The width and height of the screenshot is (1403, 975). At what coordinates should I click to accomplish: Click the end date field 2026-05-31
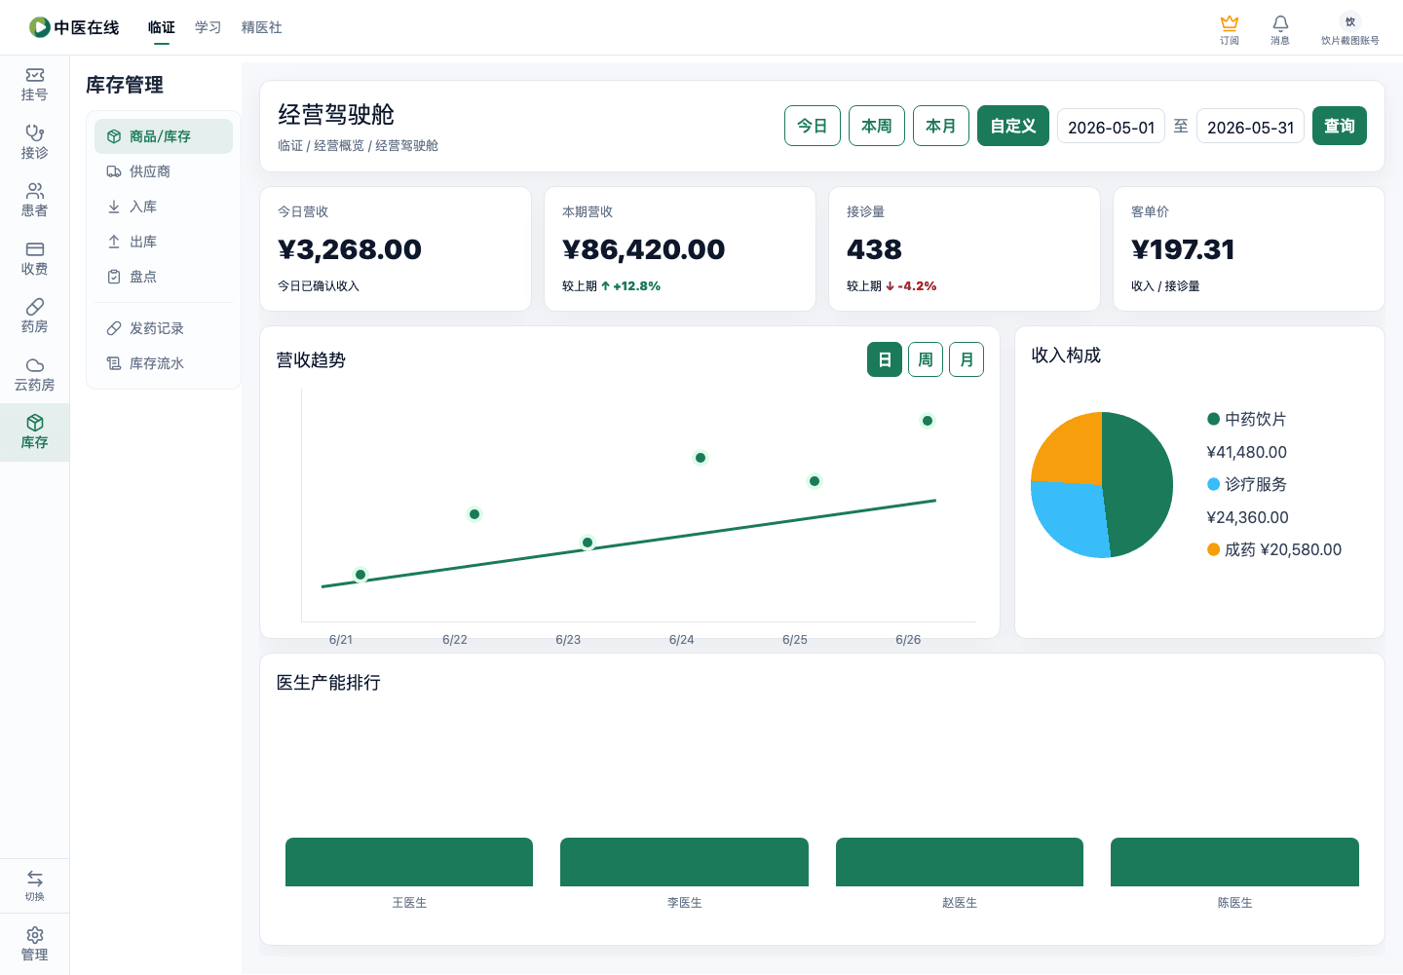click(1250, 127)
